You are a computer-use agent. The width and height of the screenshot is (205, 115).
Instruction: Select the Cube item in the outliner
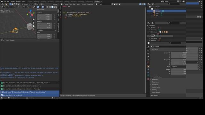(x=157, y=13)
